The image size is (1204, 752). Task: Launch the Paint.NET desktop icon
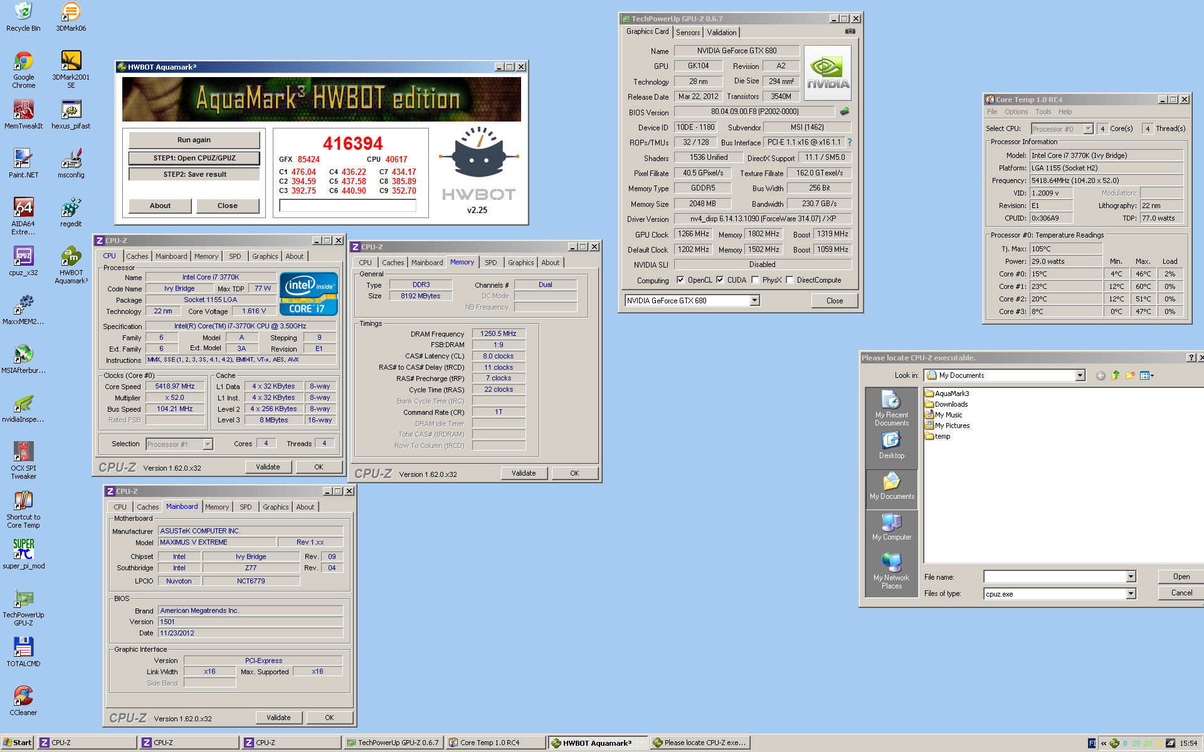23,164
